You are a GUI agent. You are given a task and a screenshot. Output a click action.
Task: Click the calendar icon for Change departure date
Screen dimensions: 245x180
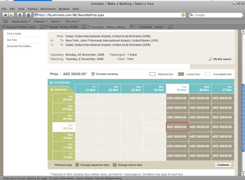[77, 165]
